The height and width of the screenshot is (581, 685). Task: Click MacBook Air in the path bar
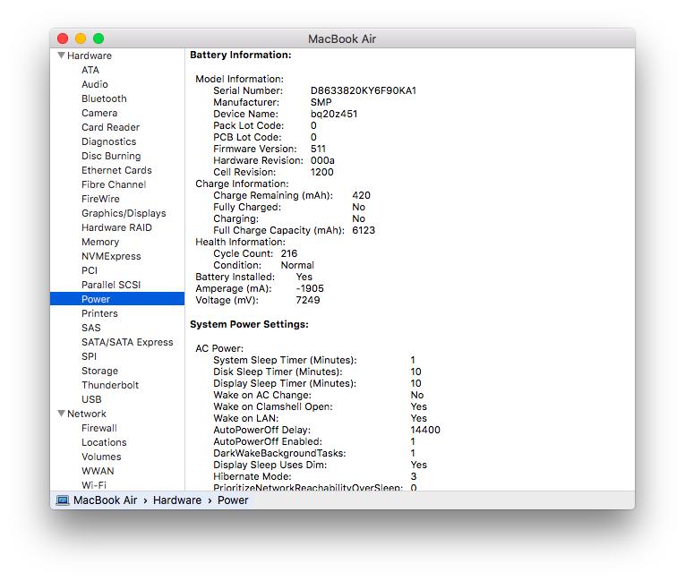coord(106,500)
